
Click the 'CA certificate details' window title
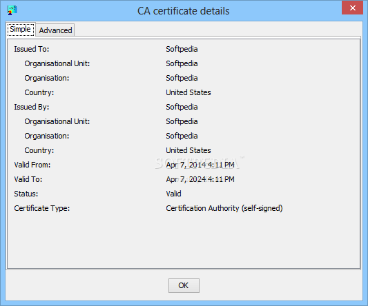pos(183,11)
